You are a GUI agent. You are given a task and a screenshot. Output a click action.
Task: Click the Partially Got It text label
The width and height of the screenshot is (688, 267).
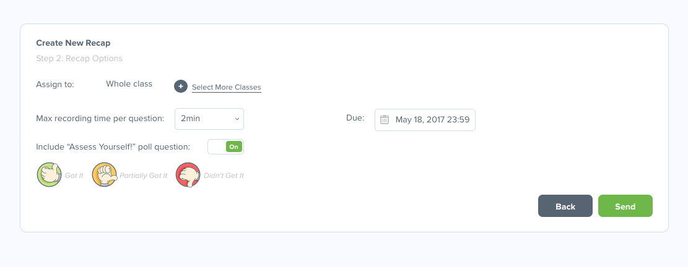pyautogui.click(x=144, y=176)
